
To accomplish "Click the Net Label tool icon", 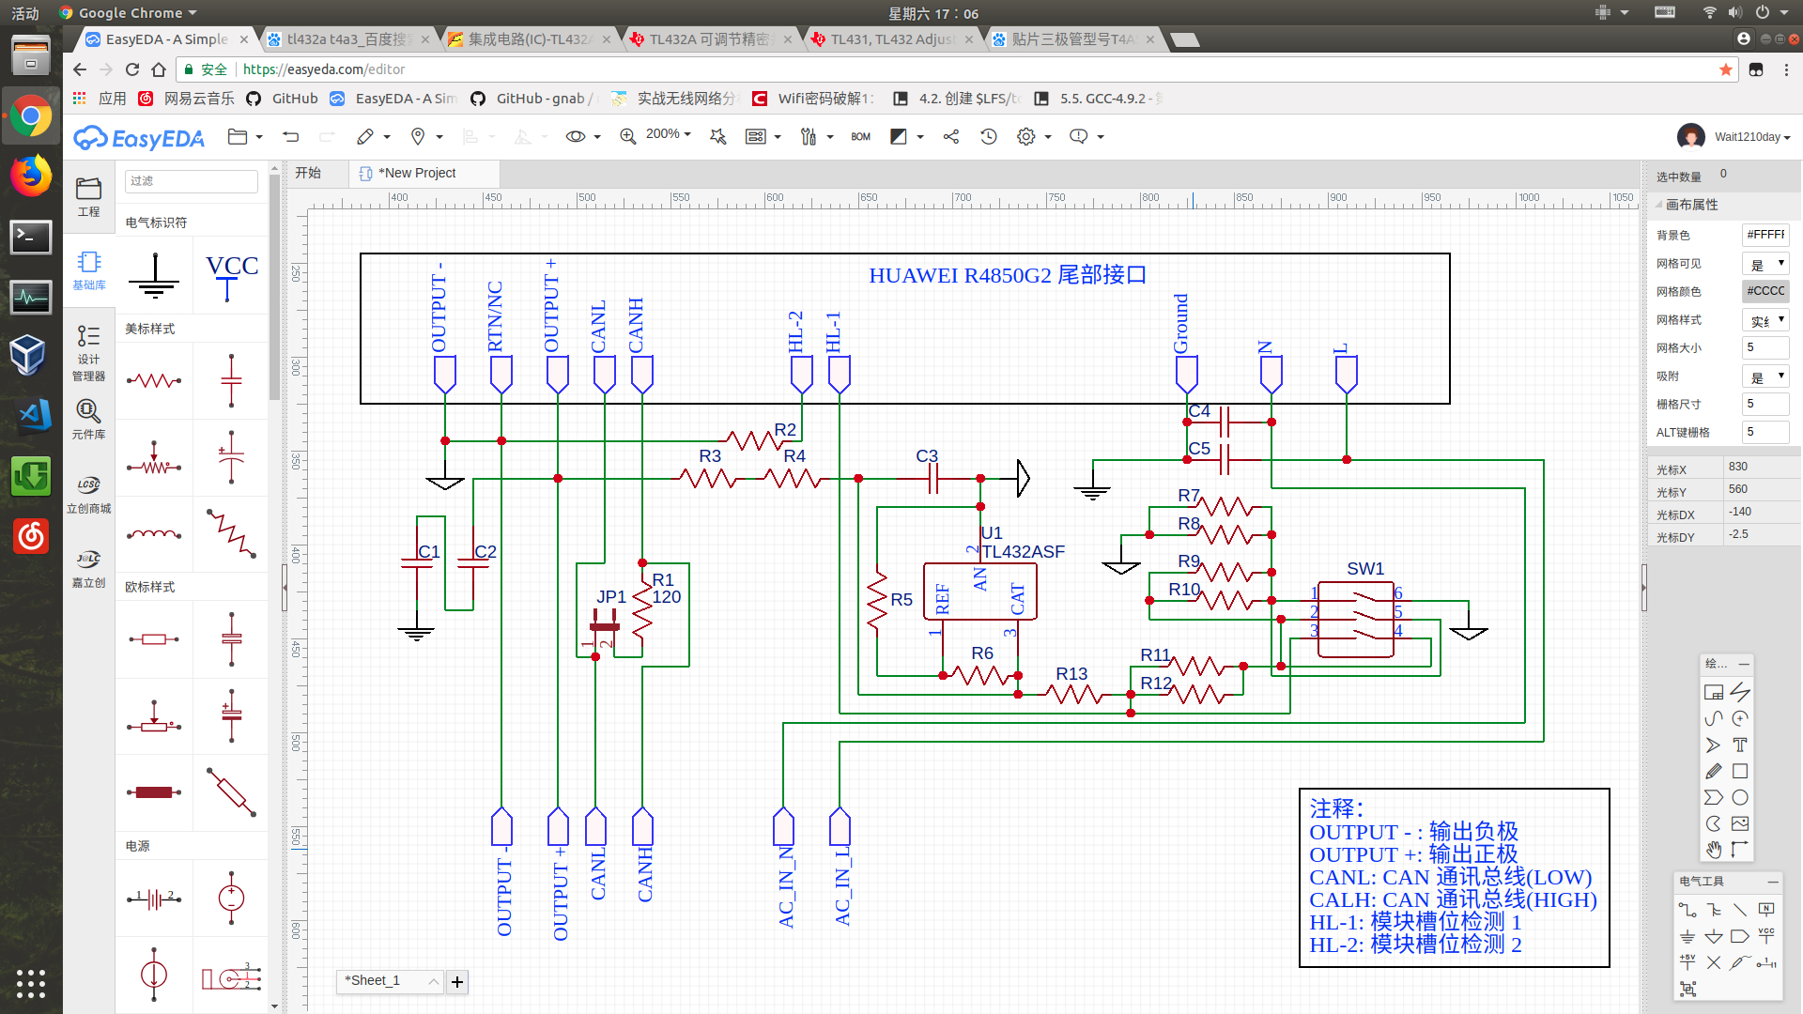I will pos(1766,910).
